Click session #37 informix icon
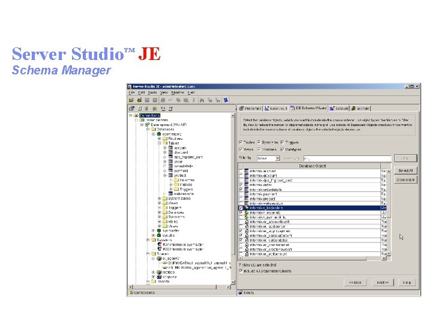 159,245
